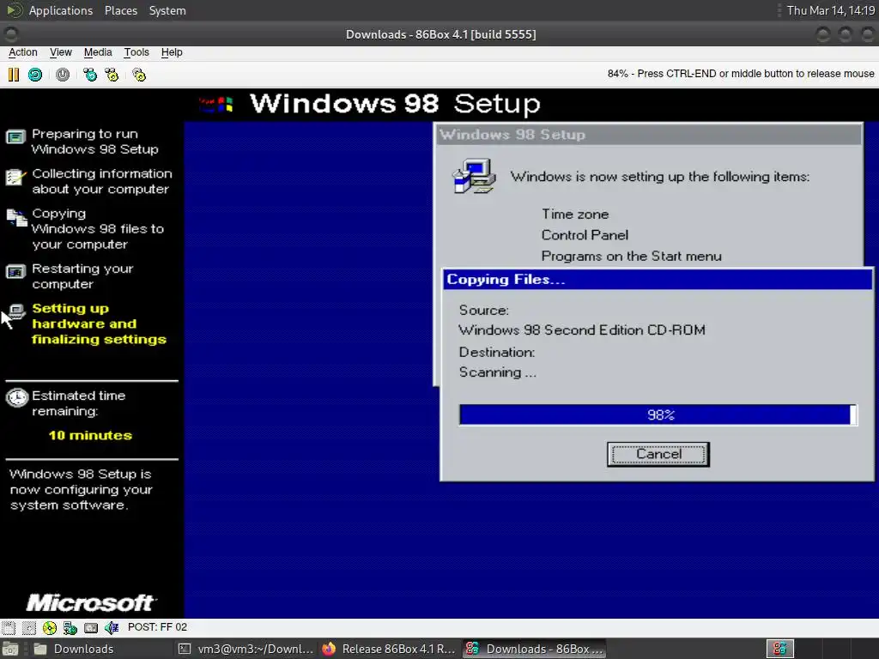Open the System menu in top panel
Viewport: 879px width, 659px height.
click(x=167, y=10)
